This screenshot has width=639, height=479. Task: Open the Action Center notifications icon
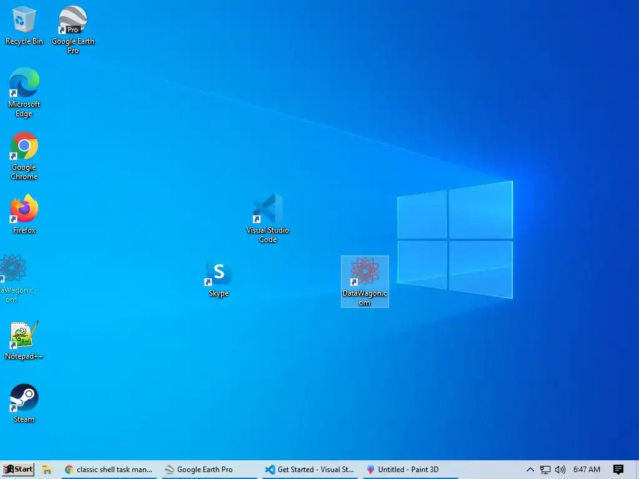click(618, 470)
